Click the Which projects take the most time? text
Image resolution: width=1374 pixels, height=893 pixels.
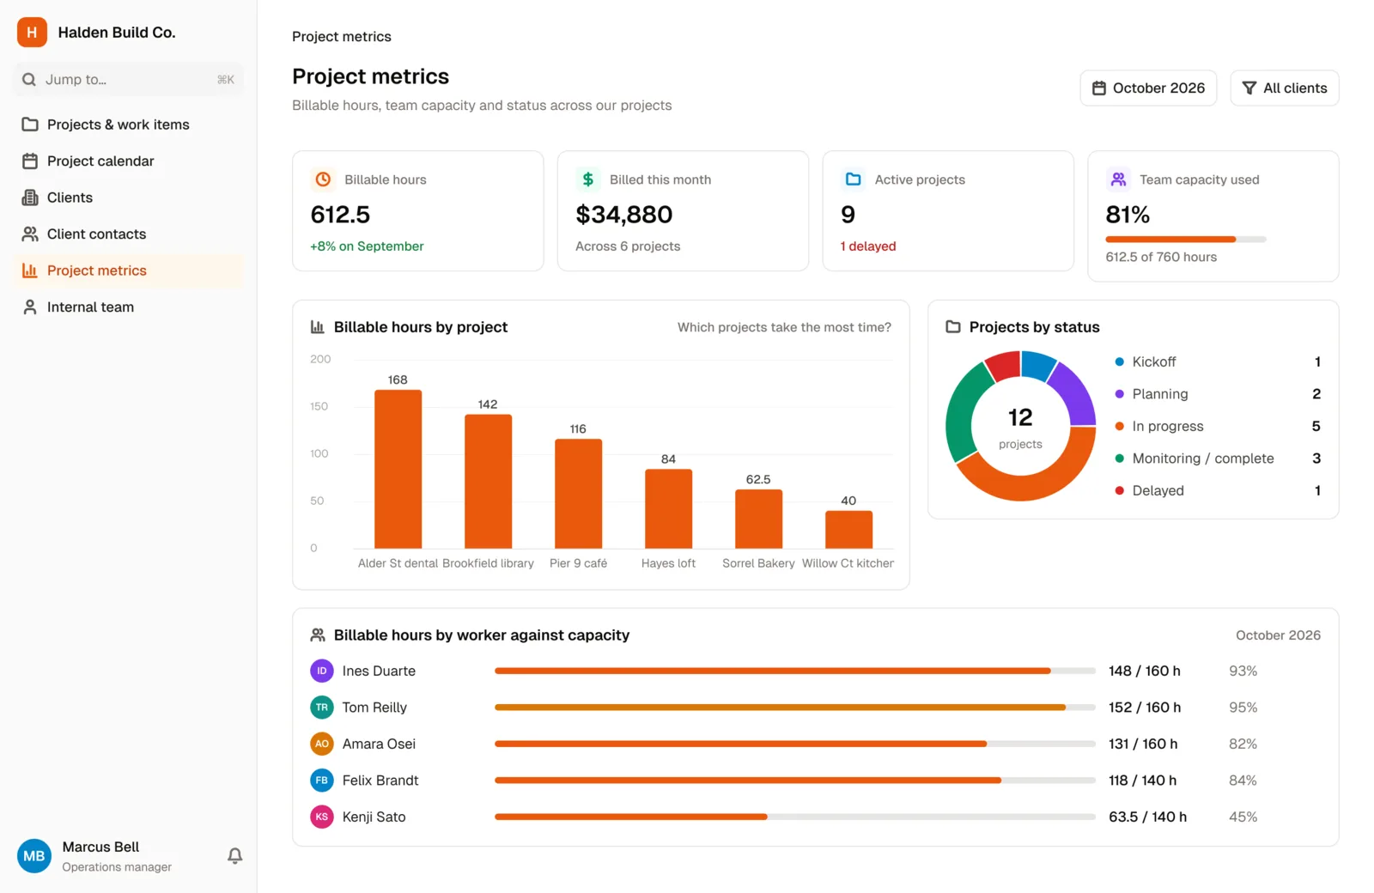coord(784,327)
